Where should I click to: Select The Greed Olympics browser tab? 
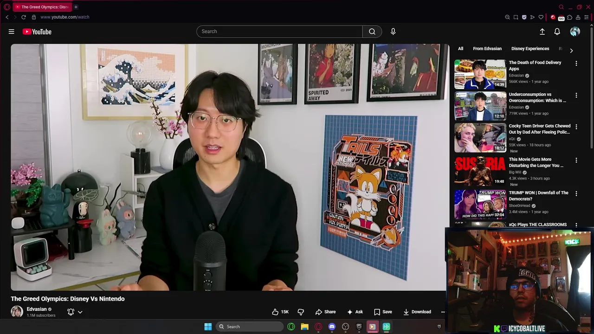click(42, 7)
